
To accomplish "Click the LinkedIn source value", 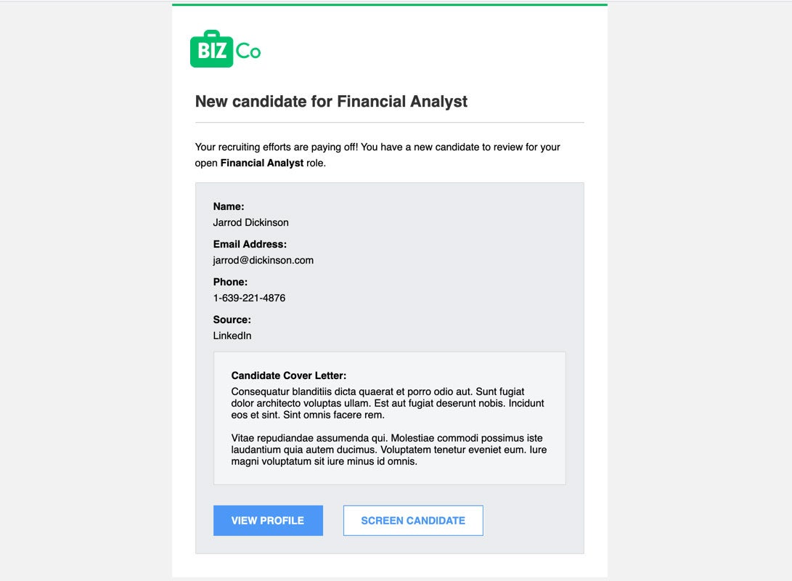I will click(x=232, y=336).
